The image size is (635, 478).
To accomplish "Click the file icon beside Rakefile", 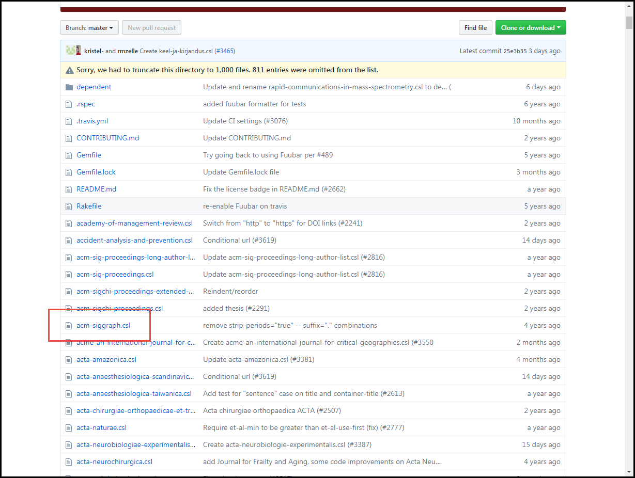I will [x=69, y=206].
